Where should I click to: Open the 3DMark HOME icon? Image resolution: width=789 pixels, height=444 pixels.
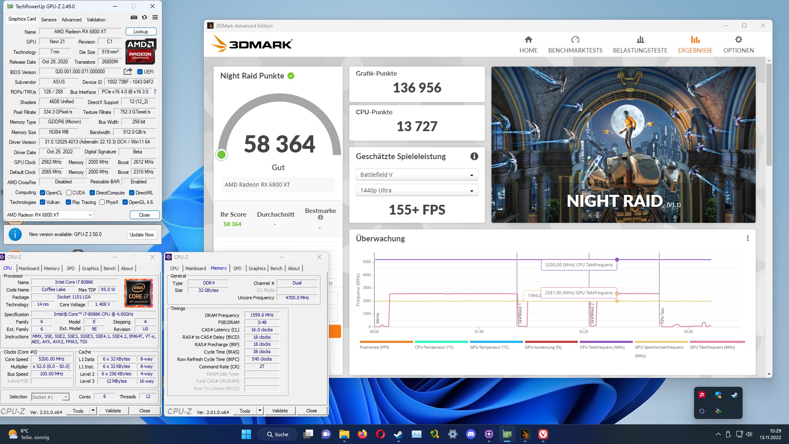tap(528, 39)
